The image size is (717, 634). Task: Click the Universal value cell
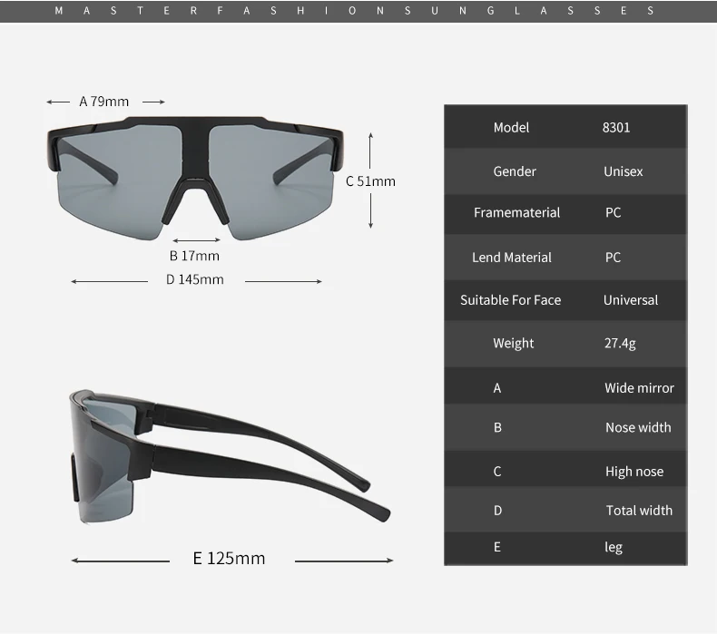click(631, 300)
